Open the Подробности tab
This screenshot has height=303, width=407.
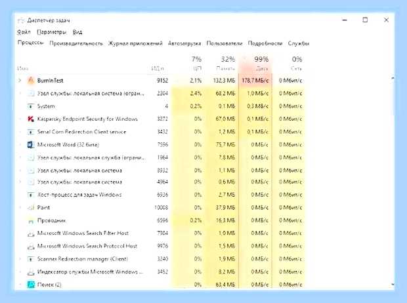[x=265, y=43]
